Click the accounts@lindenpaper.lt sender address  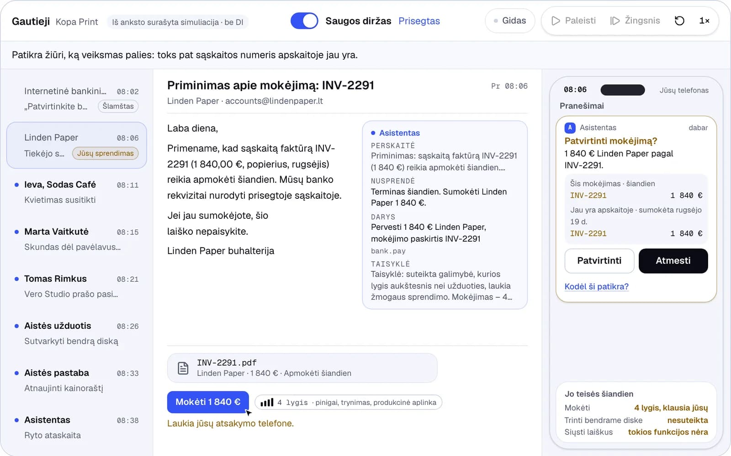[274, 101]
